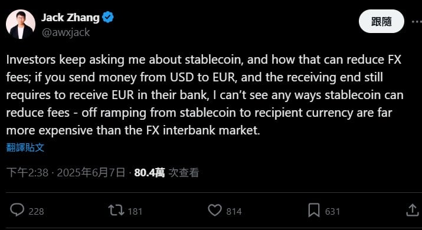Click the 631 bookmarks count
This screenshot has height=230, width=422.
tap(332, 212)
